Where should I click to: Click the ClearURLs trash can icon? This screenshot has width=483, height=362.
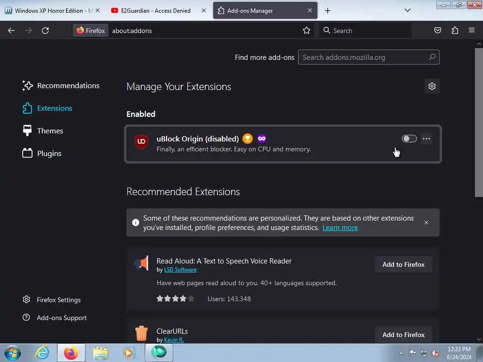coord(142,333)
